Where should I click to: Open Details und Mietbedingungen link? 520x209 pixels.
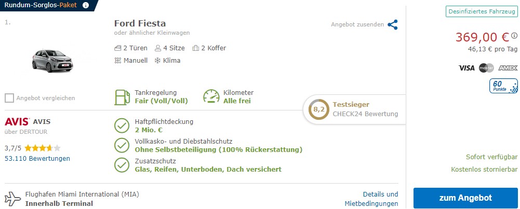371,199
